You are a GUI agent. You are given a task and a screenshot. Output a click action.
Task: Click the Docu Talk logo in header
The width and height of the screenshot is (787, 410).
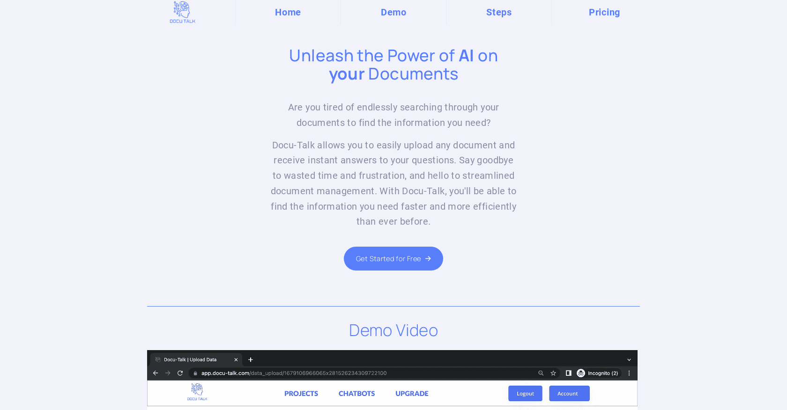tap(182, 12)
